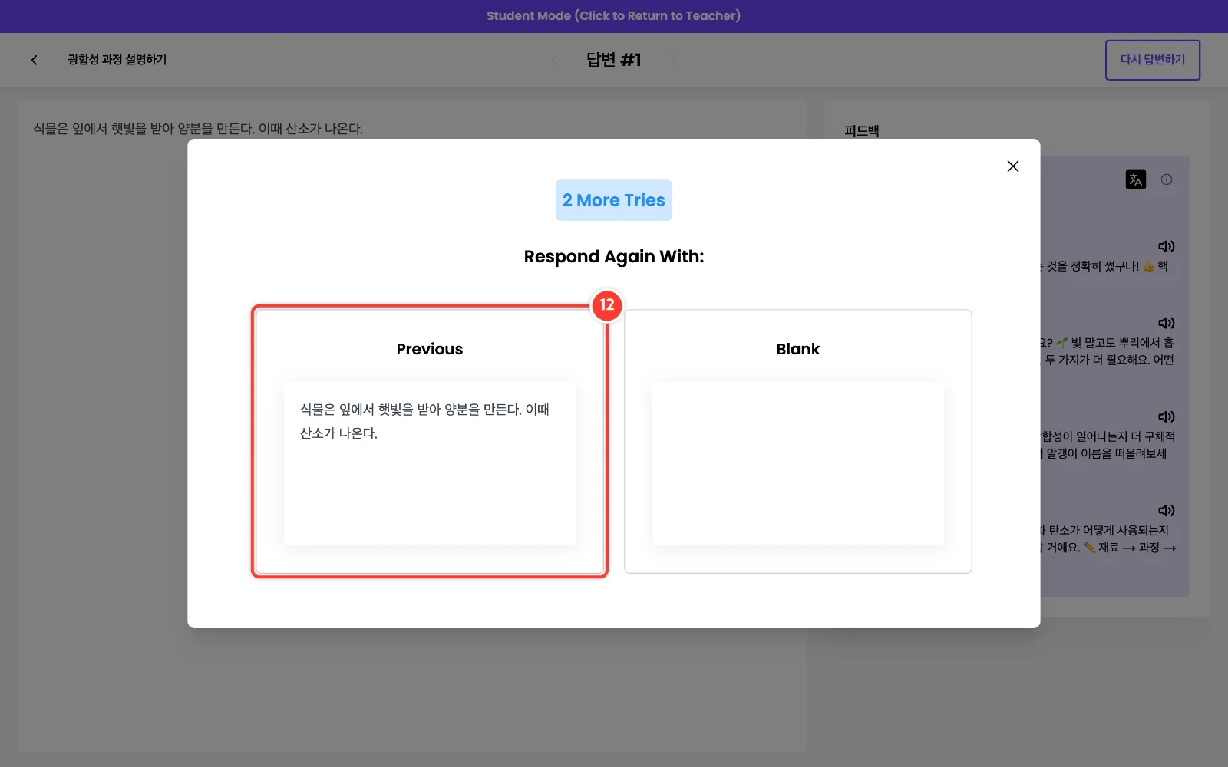Image resolution: width=1228 pixels, height=767 pixels.
Task: Click the 광합성 과정 설명하기 title
Action: (x=117, y=60)
